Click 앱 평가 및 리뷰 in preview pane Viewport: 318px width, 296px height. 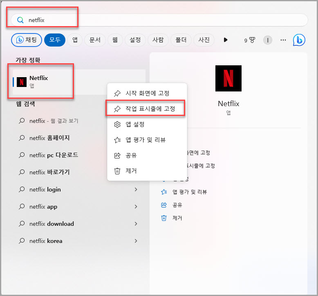pos(190,192)
